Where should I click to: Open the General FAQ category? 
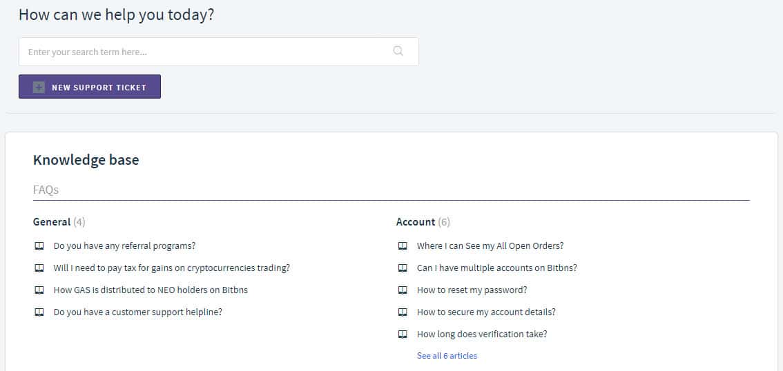(x=52, y=222)
